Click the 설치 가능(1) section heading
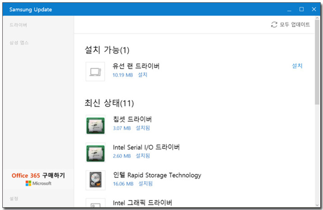The width and height of the screenshot is (323, 210). 107,50
